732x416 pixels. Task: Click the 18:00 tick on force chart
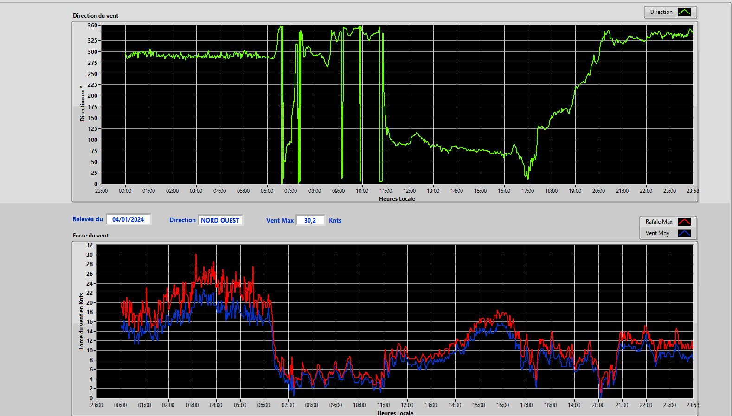coord(550,405)
